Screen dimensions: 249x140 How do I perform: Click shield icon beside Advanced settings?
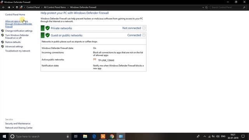(3, 47)
